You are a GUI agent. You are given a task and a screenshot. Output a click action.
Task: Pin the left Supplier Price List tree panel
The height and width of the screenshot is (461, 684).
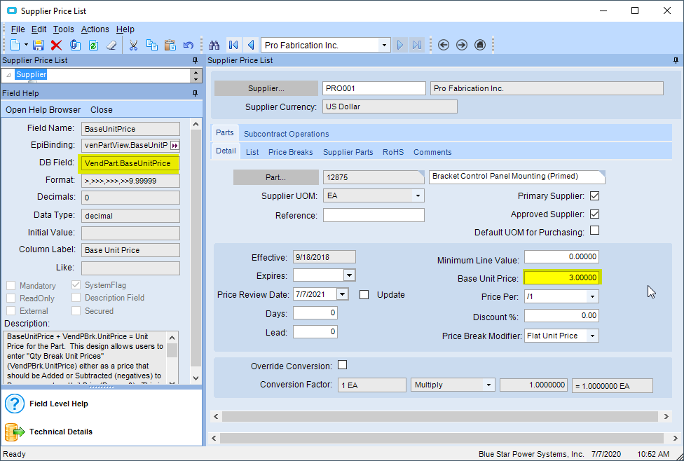(195, 61)
